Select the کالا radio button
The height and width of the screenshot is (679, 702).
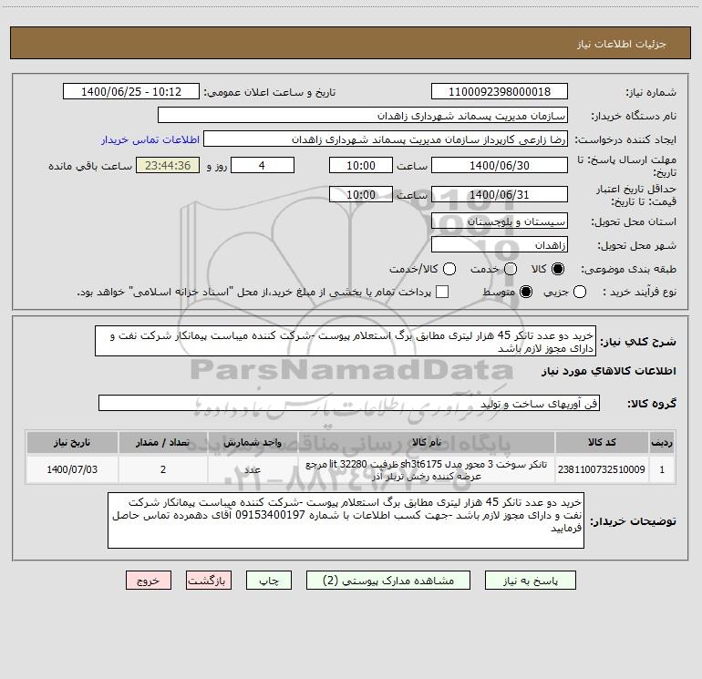click(x=558, y=269)
